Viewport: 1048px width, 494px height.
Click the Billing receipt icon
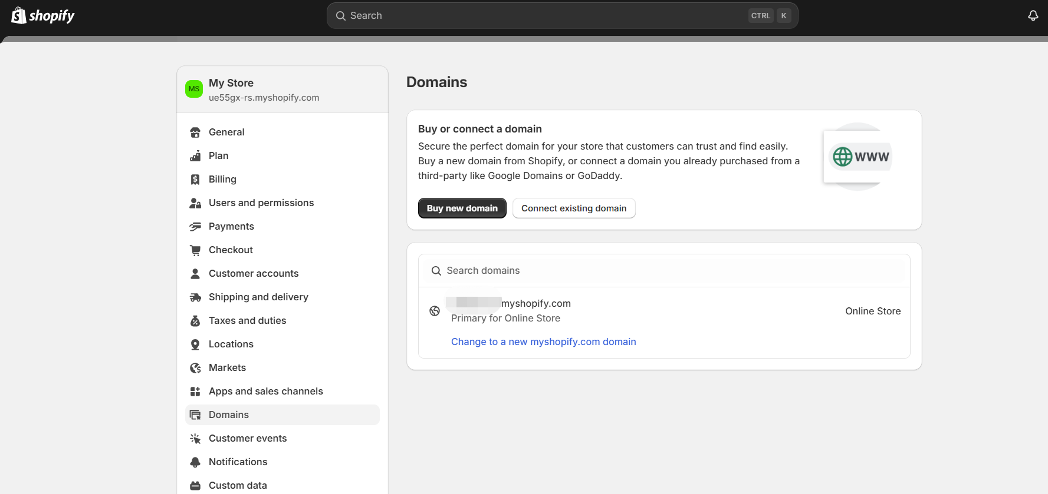coord(195,180)
